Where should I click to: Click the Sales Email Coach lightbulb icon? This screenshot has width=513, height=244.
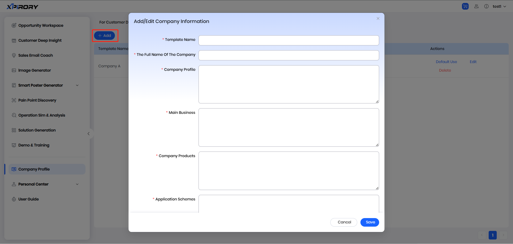click(14, 55)
